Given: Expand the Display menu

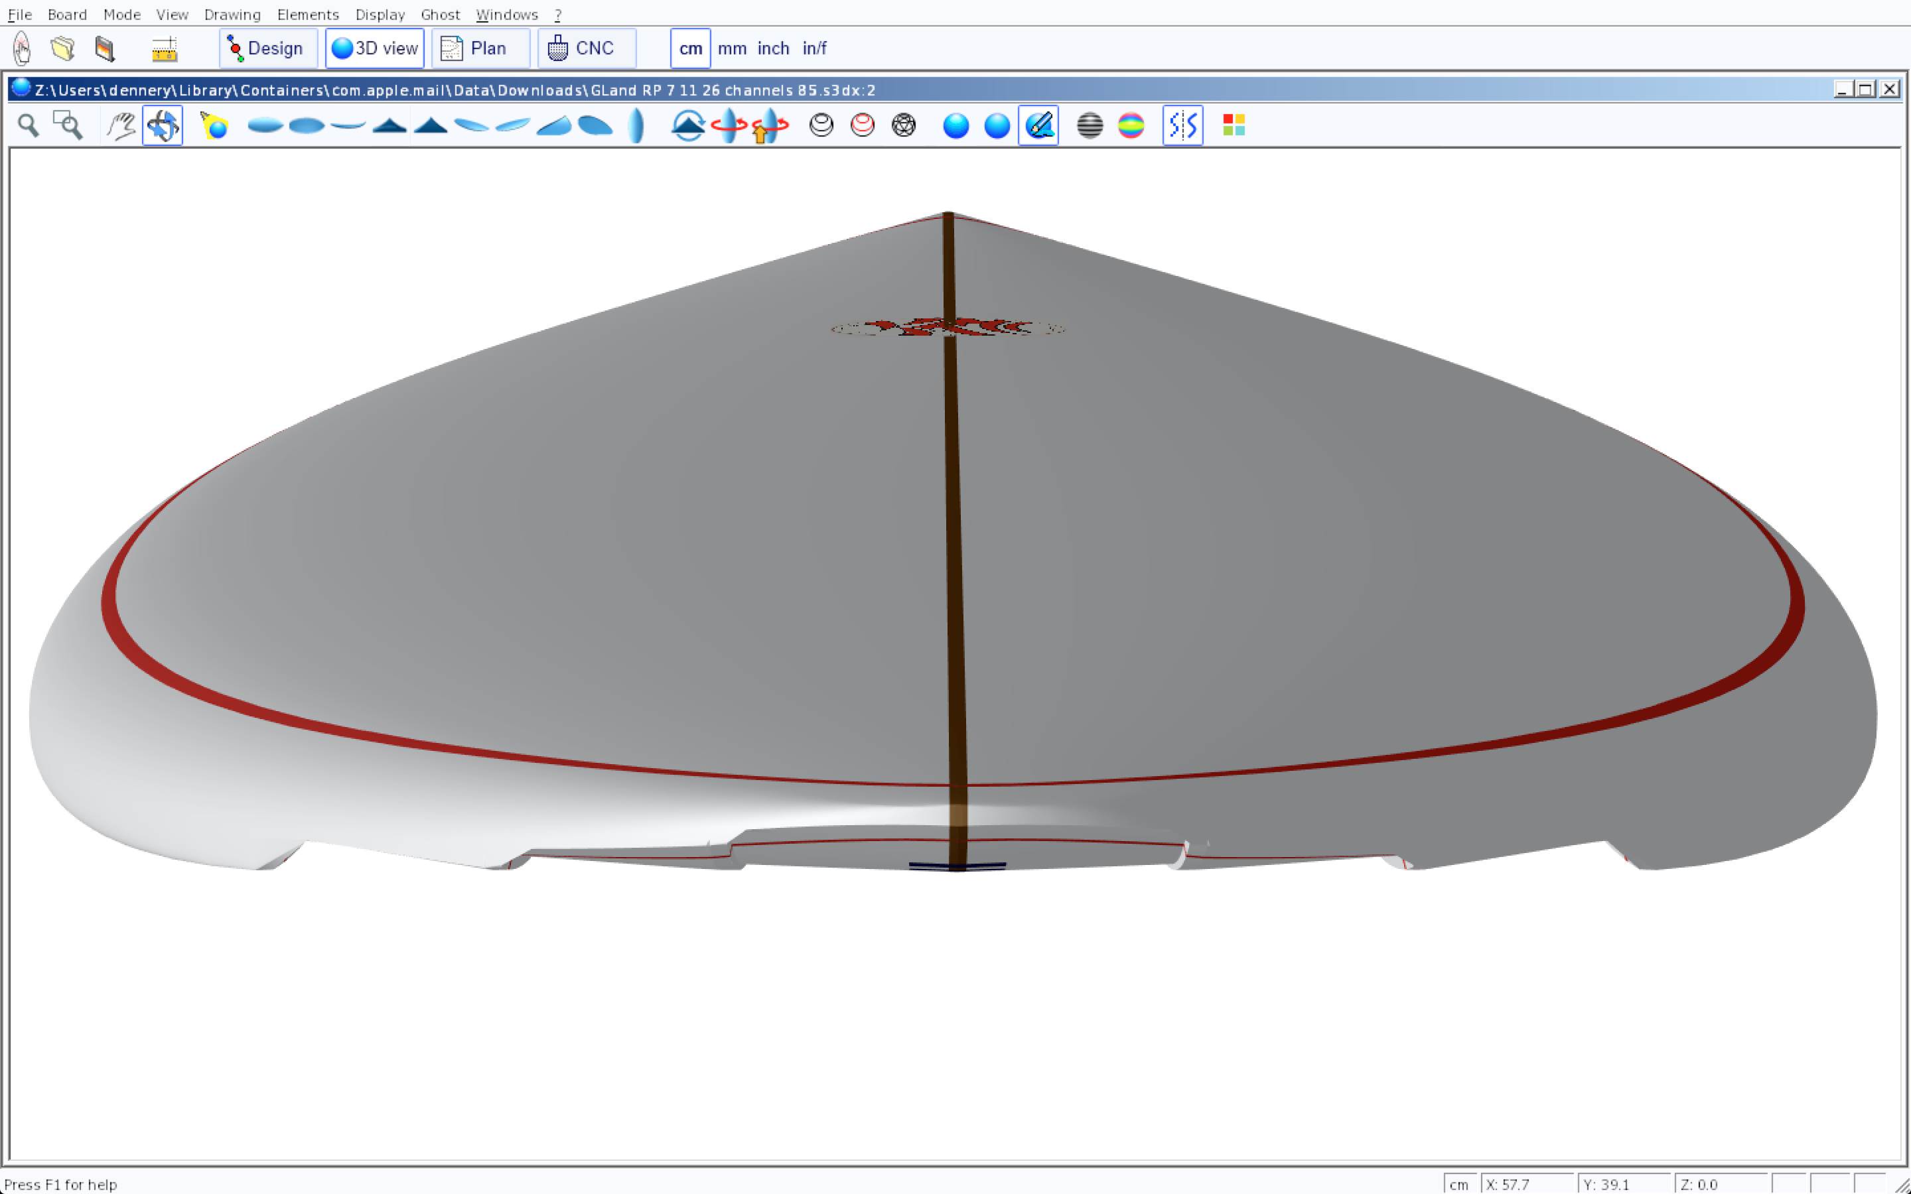Looking at the screenshot, I should coord(380,14).
